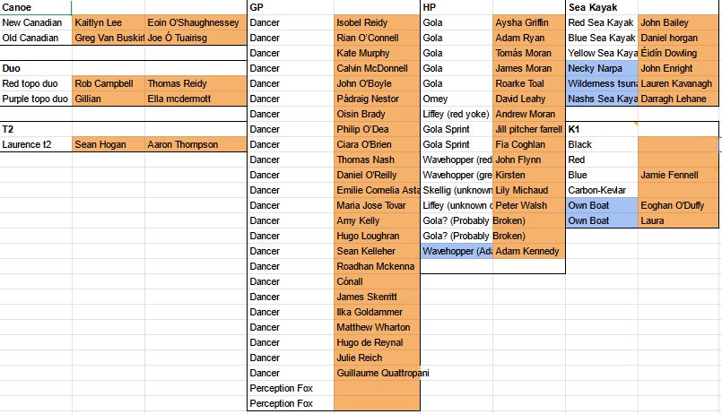Click the Darragh Lehane cell
The width and height of the screenshot is (722, 414).
tap(678, 99)
